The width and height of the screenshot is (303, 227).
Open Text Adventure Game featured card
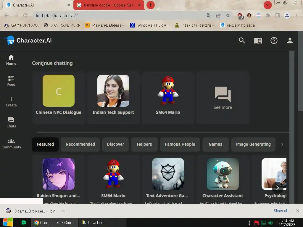click(168, 179)
